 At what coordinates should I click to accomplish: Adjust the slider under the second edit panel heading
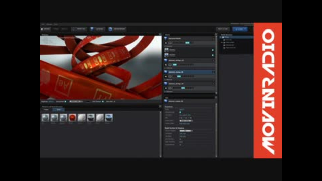[186, 131]
